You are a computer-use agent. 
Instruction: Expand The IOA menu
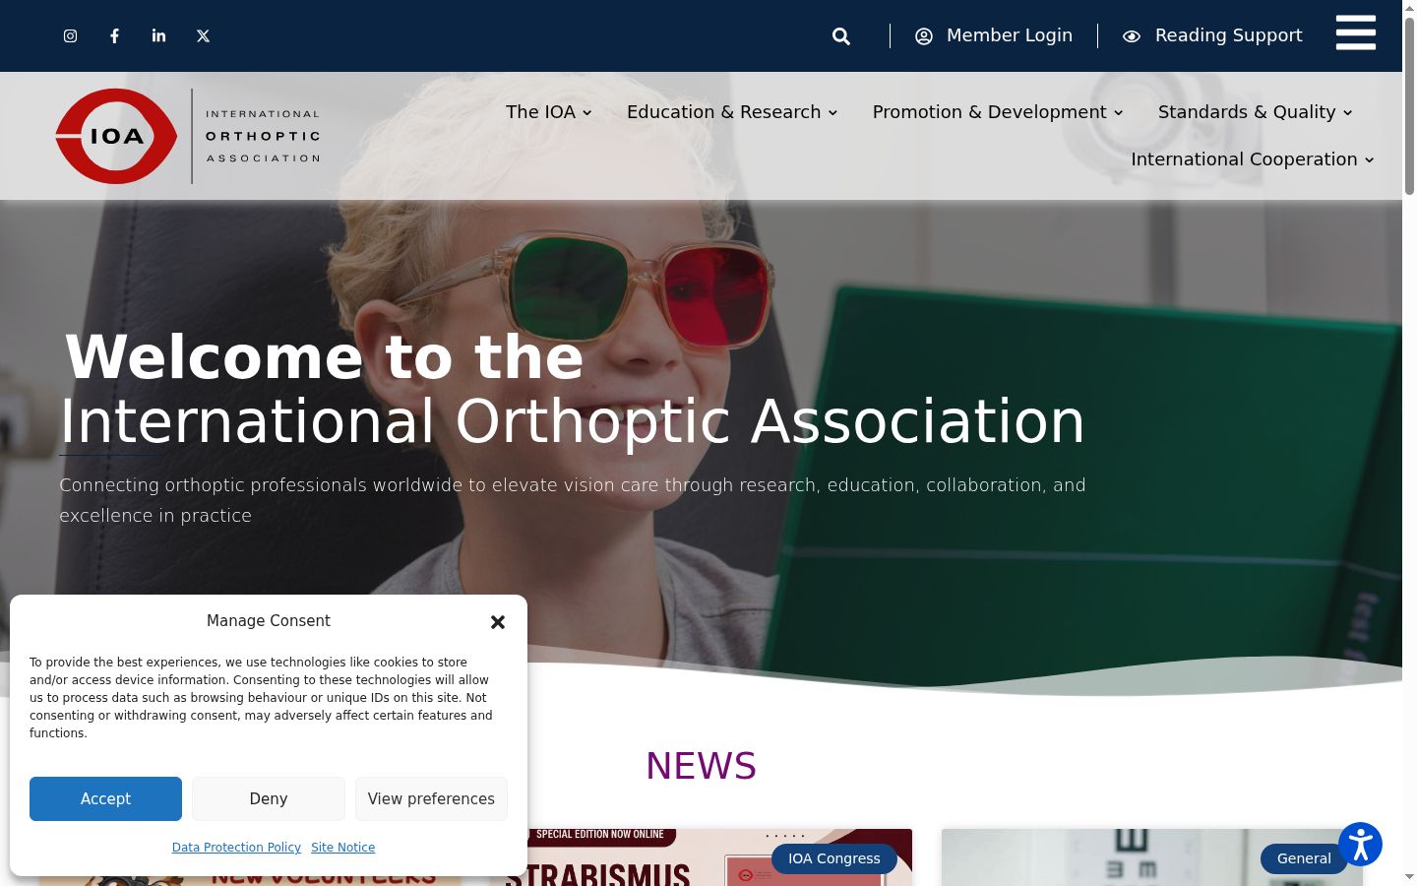coord(549,112)
